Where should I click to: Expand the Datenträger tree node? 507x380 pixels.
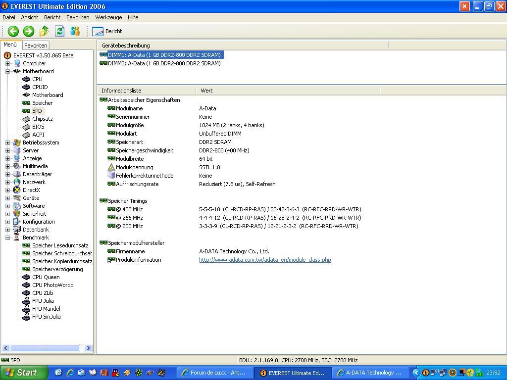point(7,174)
